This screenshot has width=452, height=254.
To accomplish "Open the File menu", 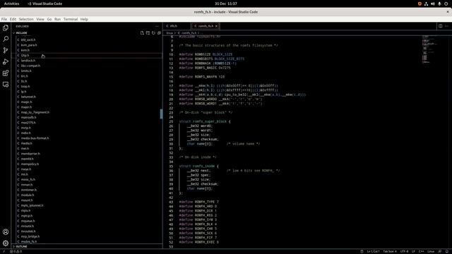I will click(x=4, y=19).
